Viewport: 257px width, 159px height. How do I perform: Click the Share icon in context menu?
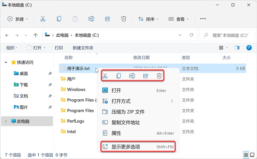point(146,76)
